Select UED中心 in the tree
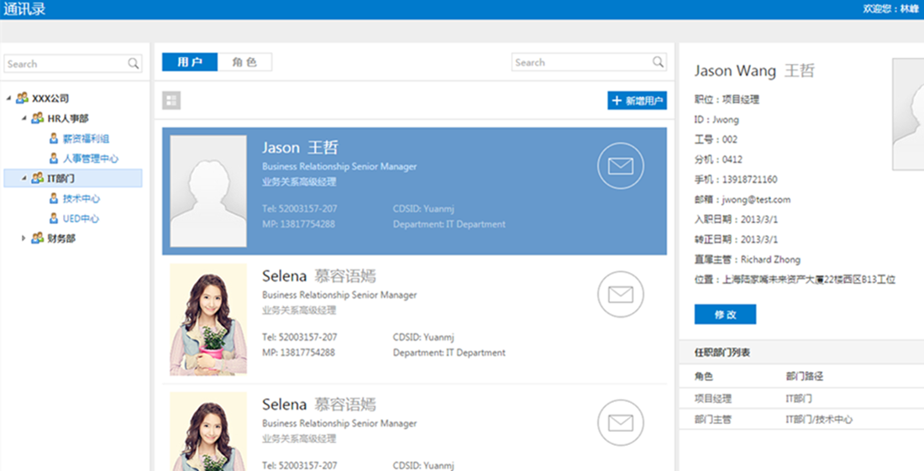 pos(81,219)
